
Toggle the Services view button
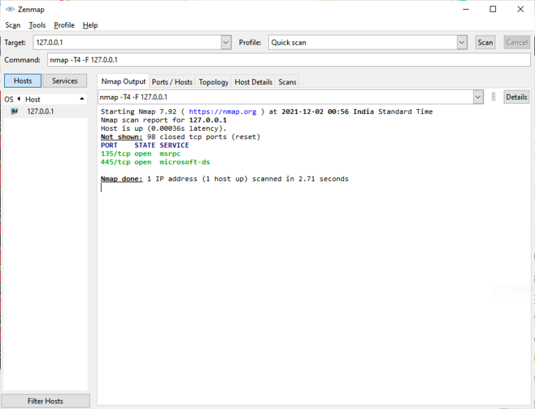pos(65,81)
